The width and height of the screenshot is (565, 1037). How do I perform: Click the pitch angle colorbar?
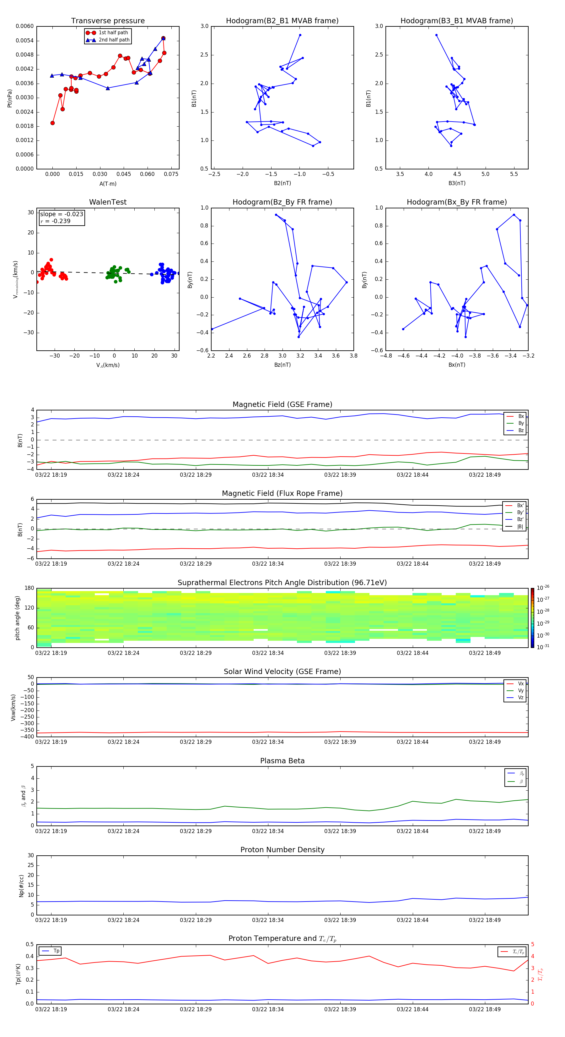(x=532, y=618)
